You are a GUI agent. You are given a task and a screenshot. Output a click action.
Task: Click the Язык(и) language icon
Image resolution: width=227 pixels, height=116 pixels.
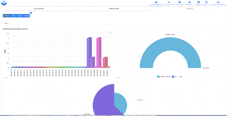click(206, 2)
